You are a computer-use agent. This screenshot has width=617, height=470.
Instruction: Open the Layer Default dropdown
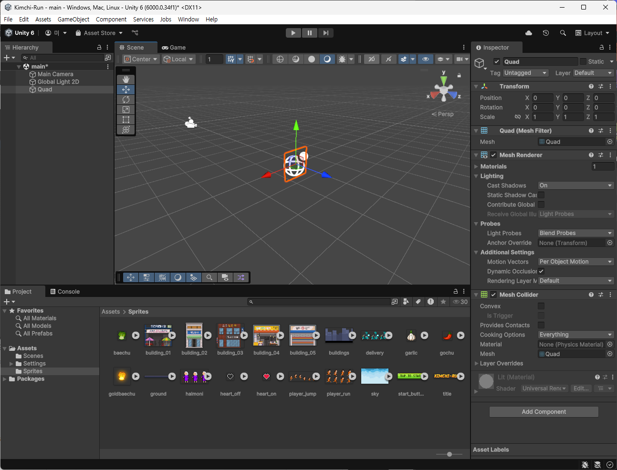593,73
